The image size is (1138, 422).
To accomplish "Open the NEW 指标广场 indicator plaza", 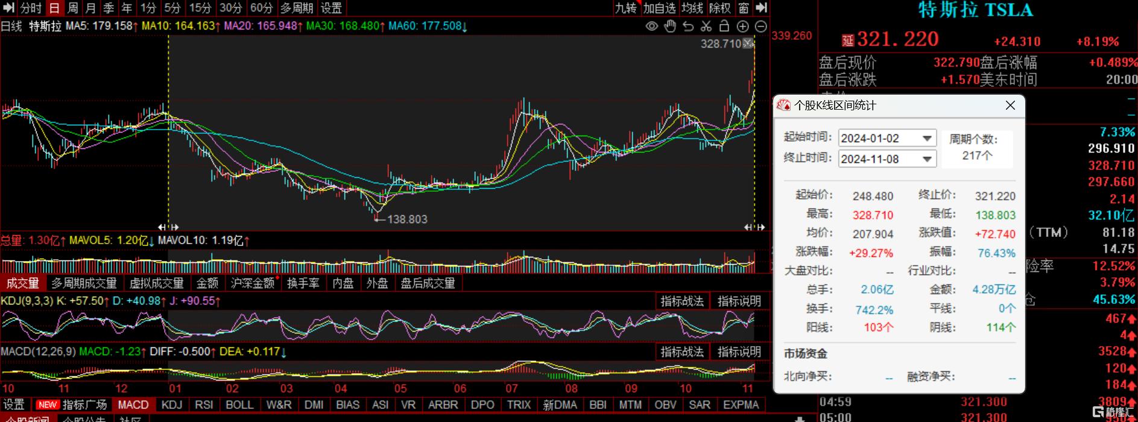I will 72,405.
